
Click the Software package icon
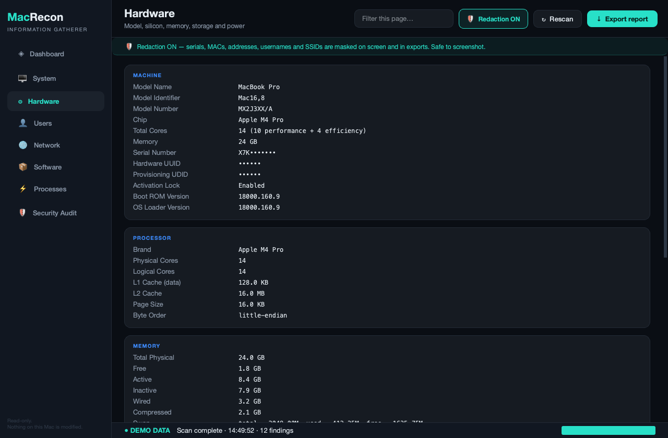[23, 167]
